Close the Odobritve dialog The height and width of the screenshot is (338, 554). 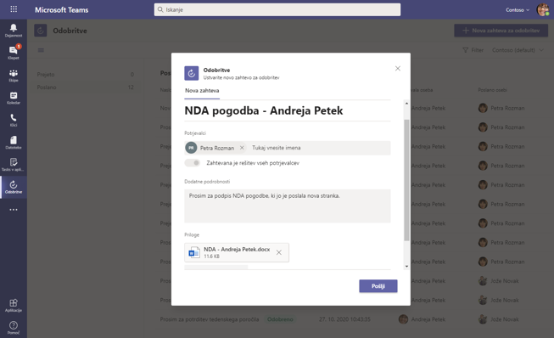click(x=398, y=69)
